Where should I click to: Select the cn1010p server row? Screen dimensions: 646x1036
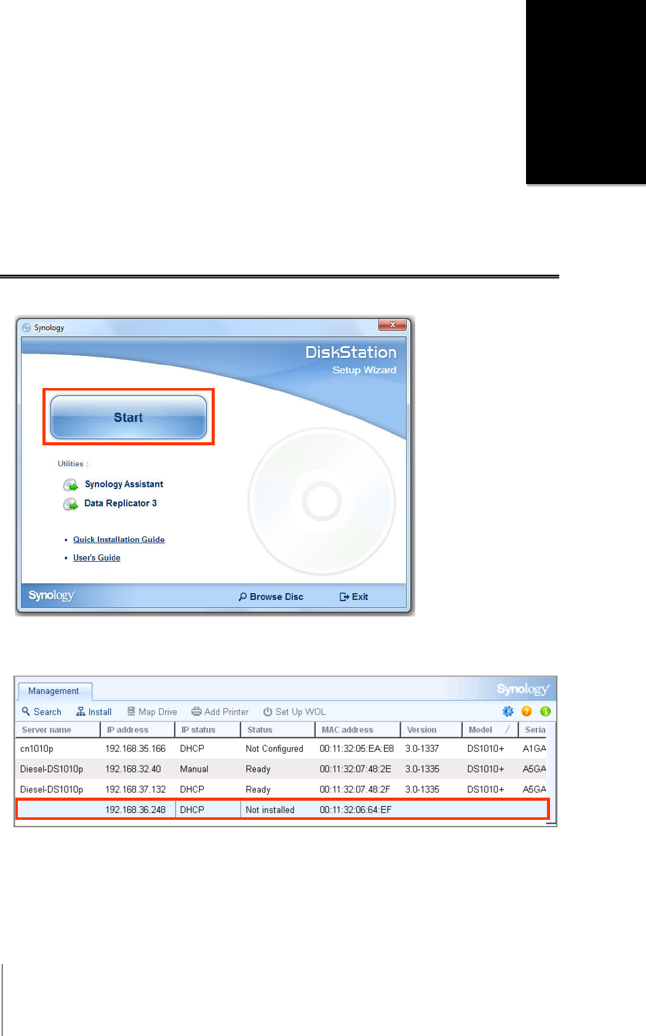[x=281, y=748]
